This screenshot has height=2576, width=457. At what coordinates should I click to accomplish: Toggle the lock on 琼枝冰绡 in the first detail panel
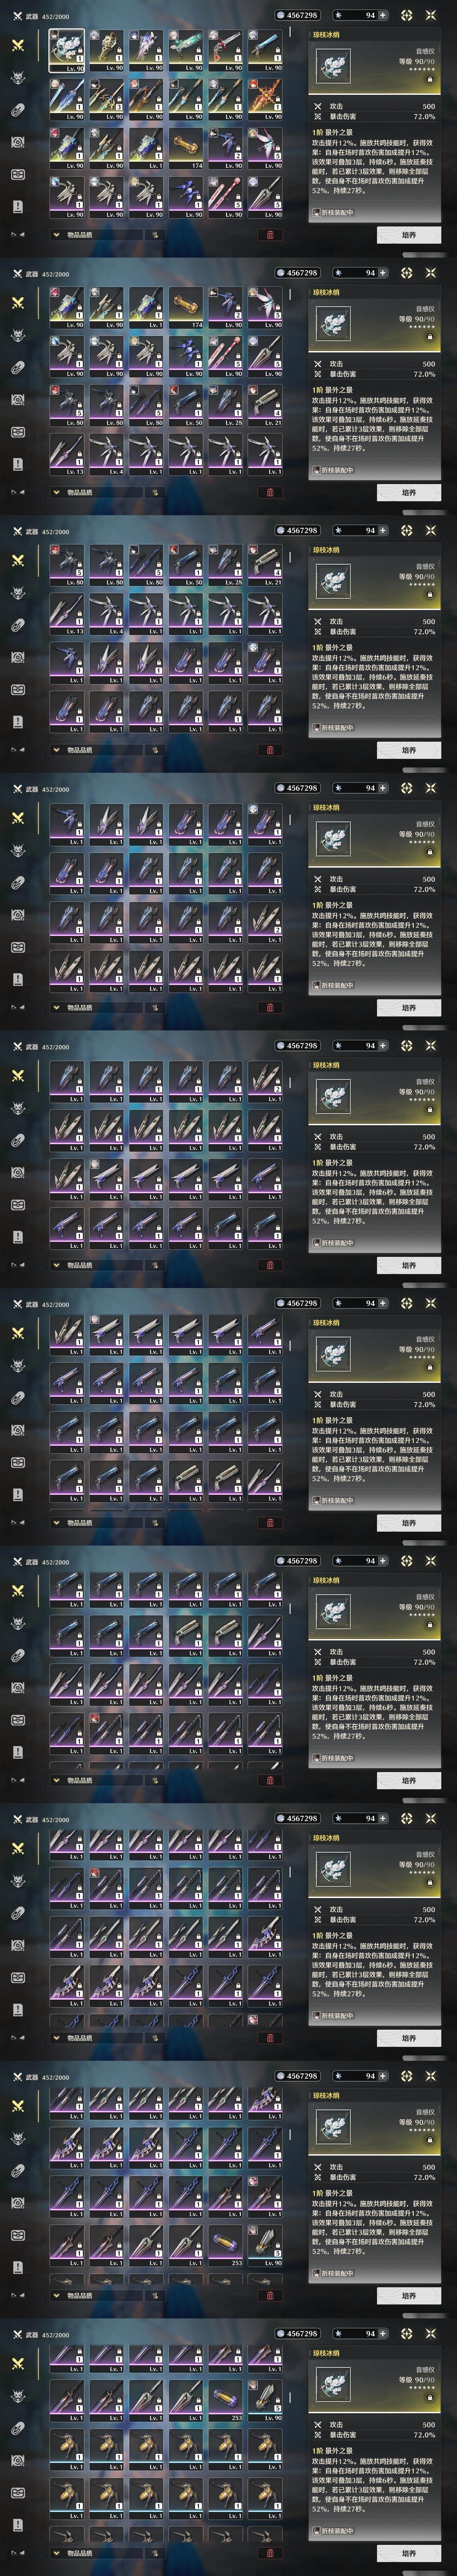tap(430, 78)
